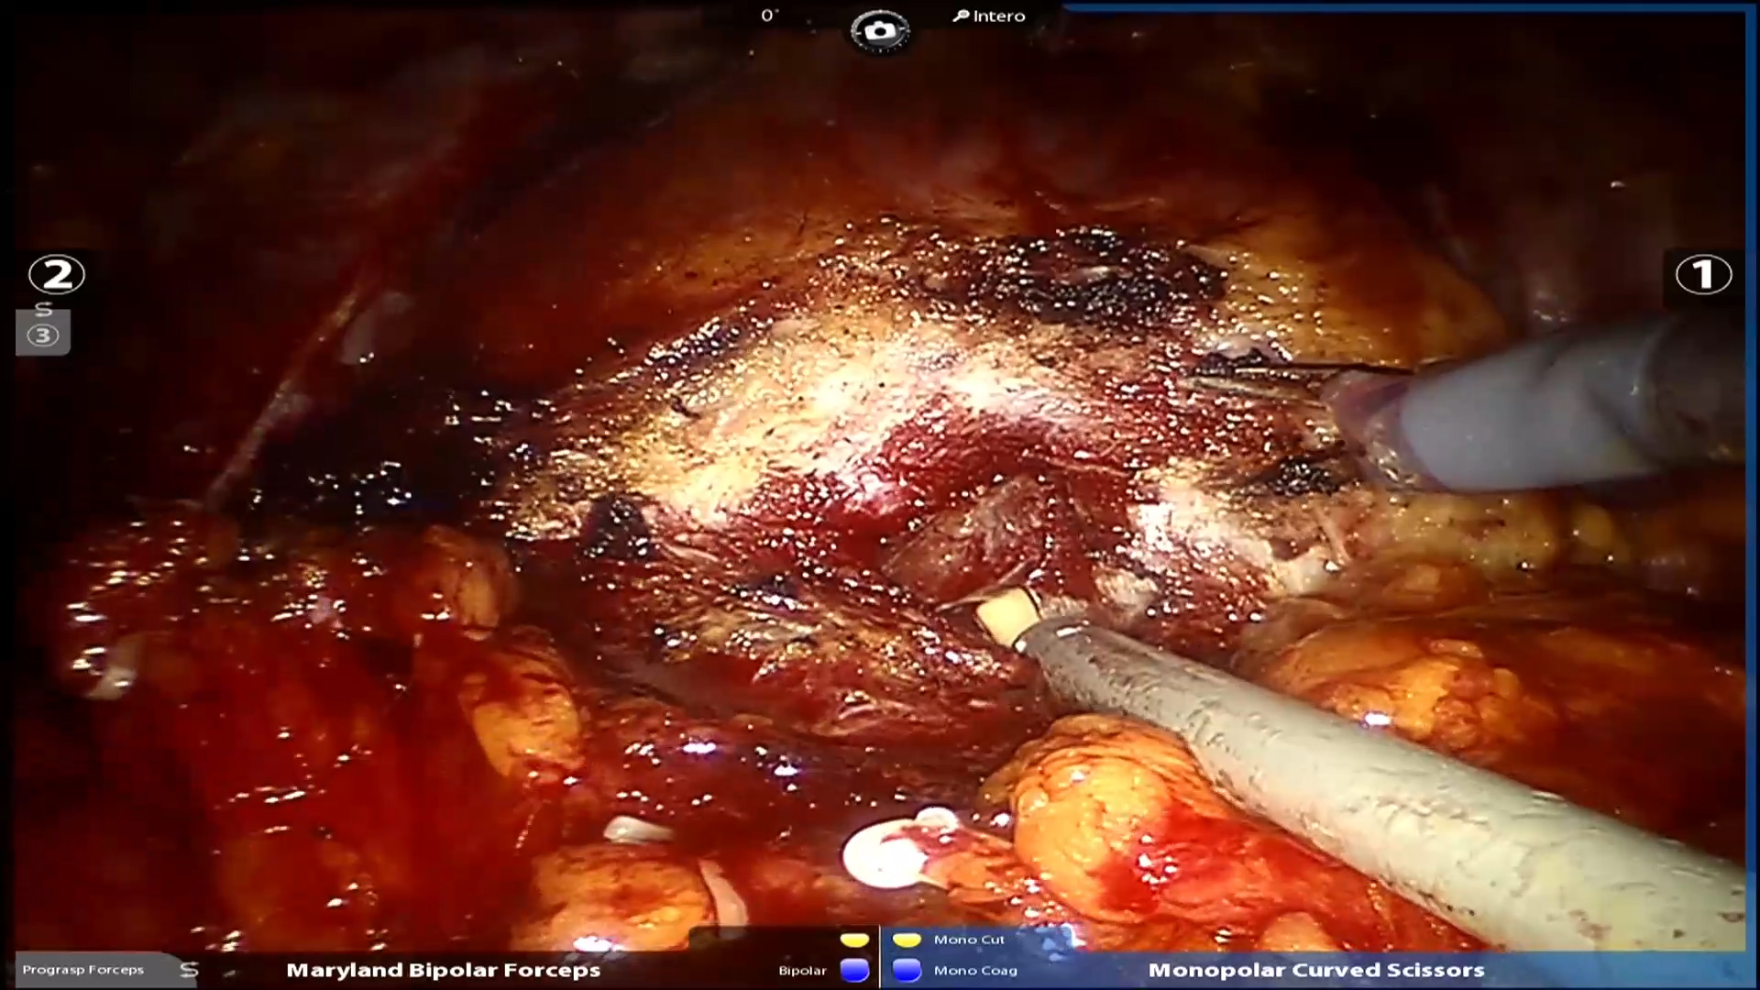The width and height of the screenshot is (1760, 990).
Task: Select the arm 1 indicator circle
Action: 1703,274
